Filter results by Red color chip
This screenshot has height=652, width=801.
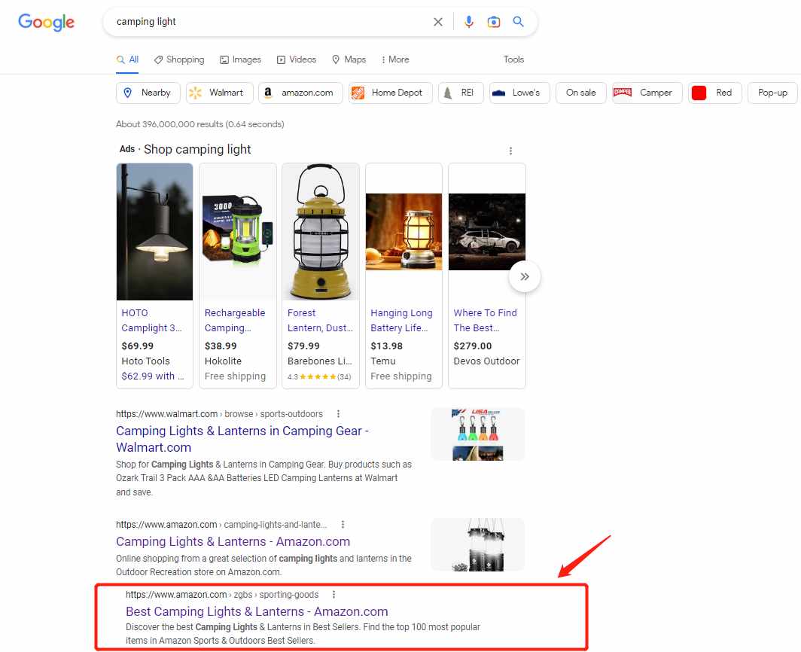[x=714, y=93]
